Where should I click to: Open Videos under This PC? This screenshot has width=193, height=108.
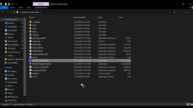(10, 93)
